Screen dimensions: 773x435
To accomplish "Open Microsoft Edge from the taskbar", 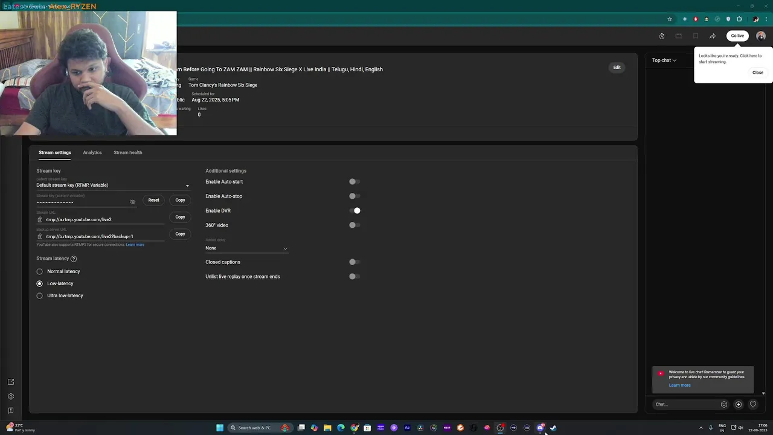I will pyautogui.click(x=341, y=428).
